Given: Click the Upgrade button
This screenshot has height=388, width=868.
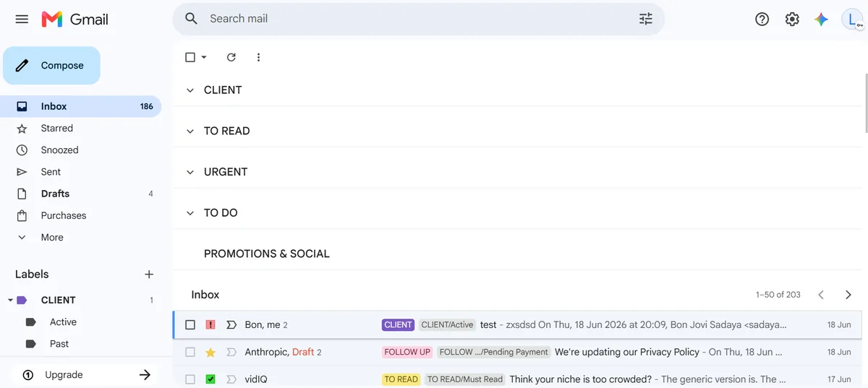Looking at the screenshot, I should point(86,374).
